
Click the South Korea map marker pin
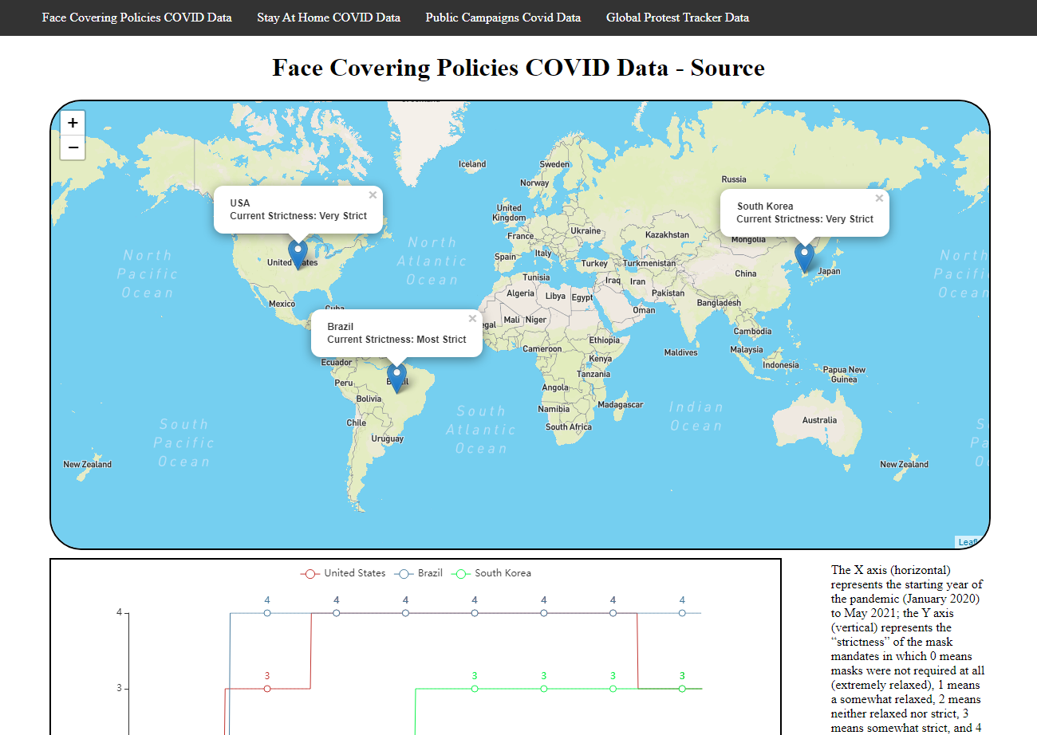click(805, 257)
